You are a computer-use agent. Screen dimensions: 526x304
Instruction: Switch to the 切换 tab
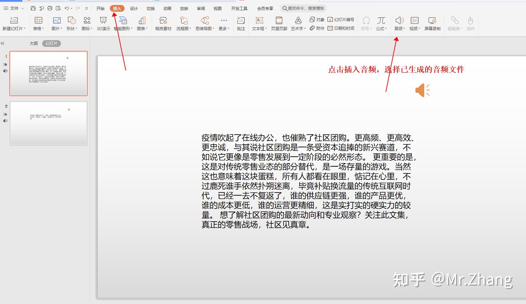click(151, 8)
